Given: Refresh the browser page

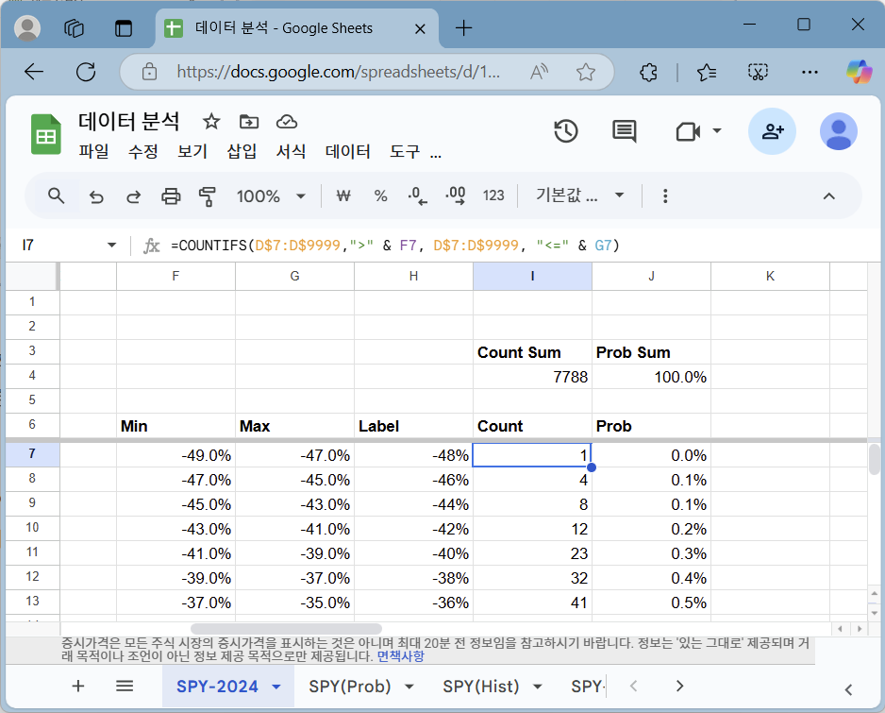Looking at the screenshot, I should point(86,72).
